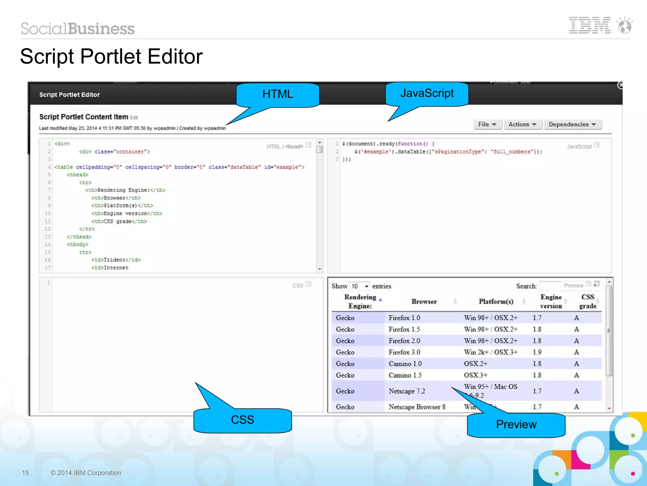647x486 pixels.
Task: Click the '<tbody>' code line
Action: [x=77, y=244]
